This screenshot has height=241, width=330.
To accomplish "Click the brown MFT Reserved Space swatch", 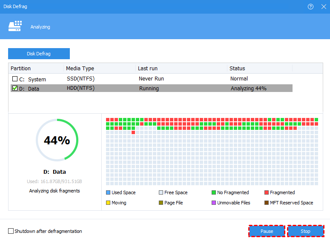I will click(267, 203).
